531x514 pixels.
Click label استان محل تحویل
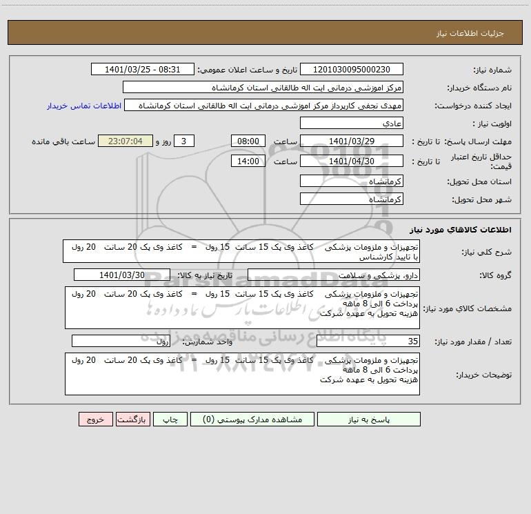pyautogui.click(x=479, y=181)
